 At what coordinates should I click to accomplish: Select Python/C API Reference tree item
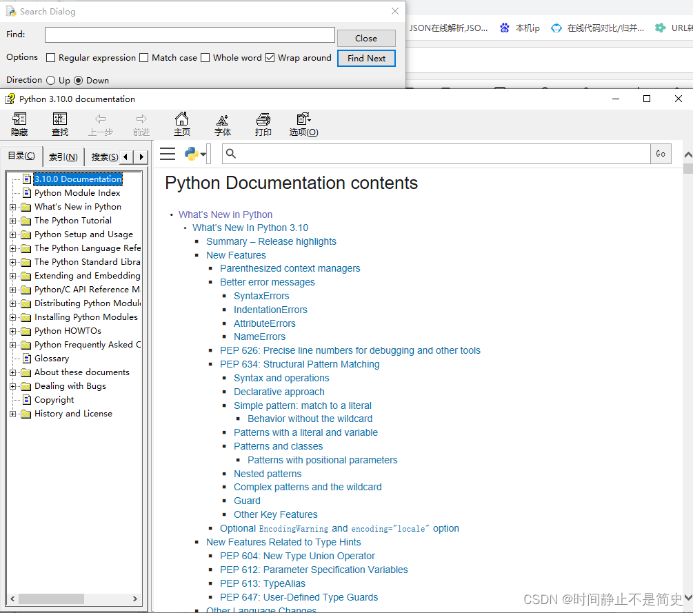[87, 290]
